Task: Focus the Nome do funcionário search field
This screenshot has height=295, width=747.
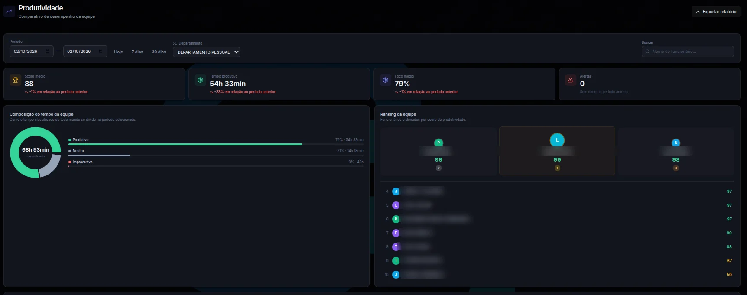Action: pyautogui.click(x=688, y=52)
